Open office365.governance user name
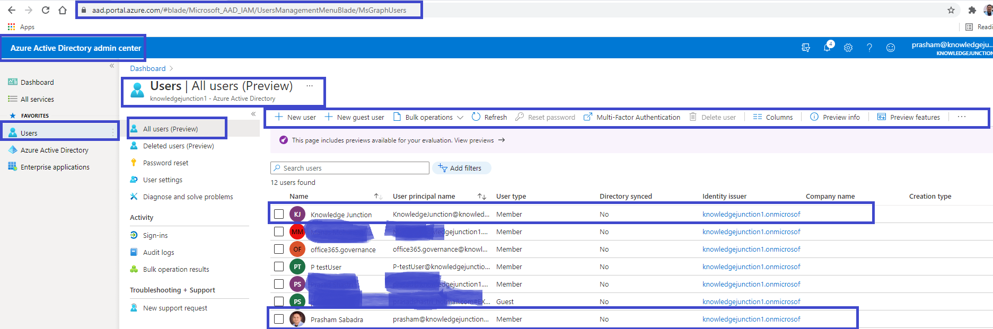993x329 pixels. click(x=343, y=250)
